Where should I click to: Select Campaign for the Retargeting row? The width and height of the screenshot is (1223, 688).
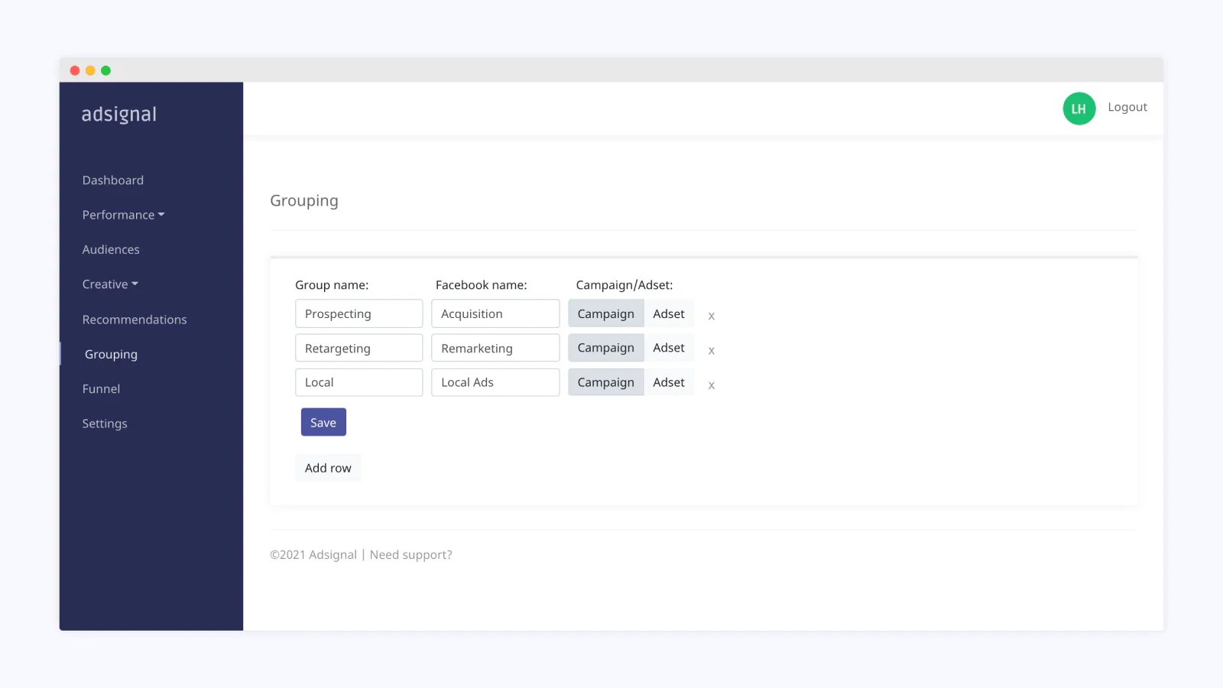tap(605, 348)
